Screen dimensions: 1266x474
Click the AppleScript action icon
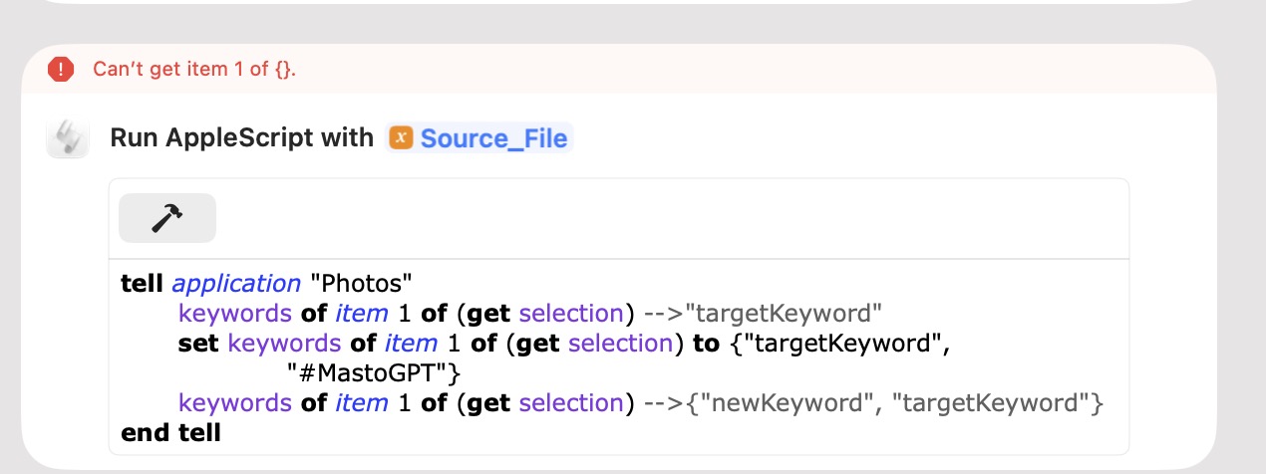click(x=67, y=137)
